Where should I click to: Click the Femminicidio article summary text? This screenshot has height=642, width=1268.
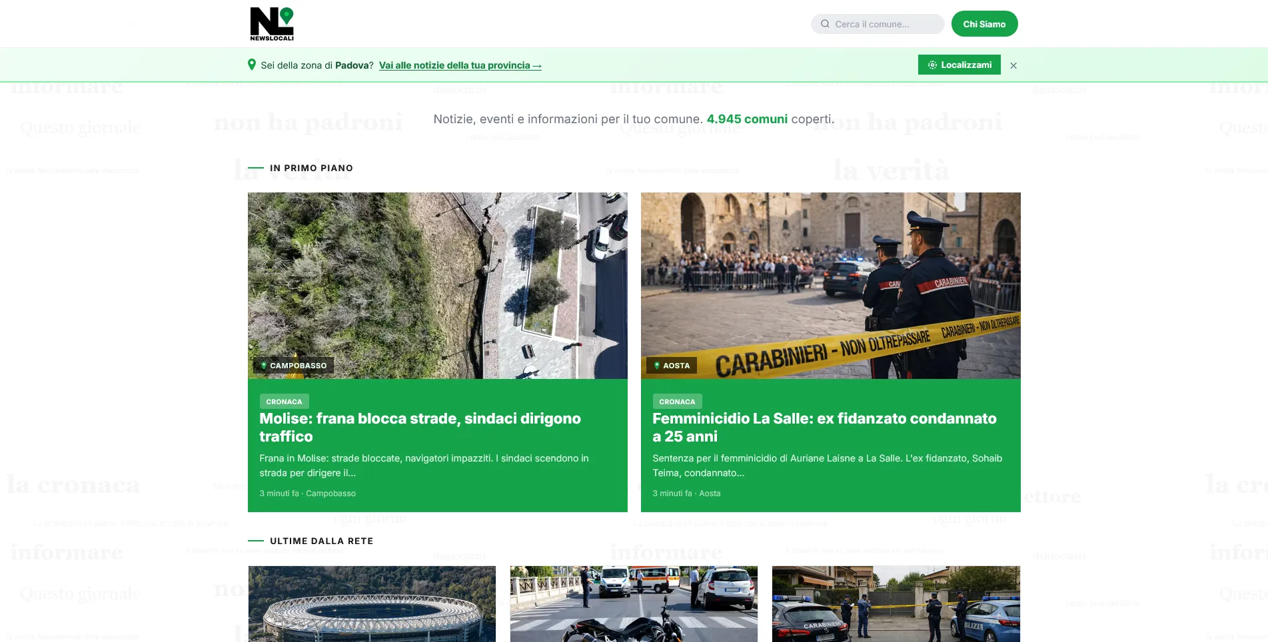827,466
